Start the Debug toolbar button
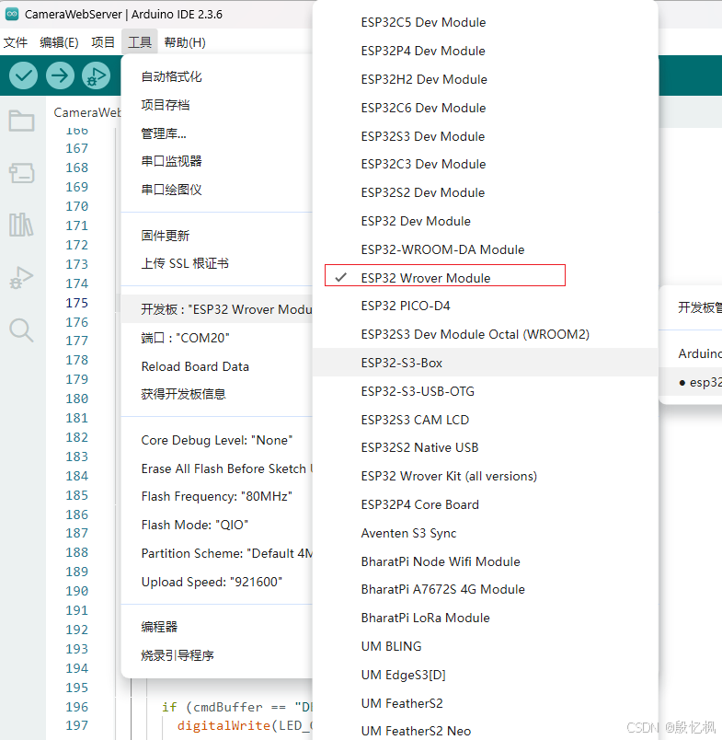Screen dimensions: 722x740 click(x=97, y=75)
